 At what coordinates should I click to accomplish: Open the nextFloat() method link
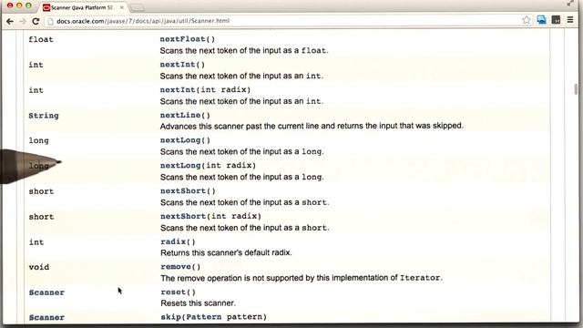(188, 39)
